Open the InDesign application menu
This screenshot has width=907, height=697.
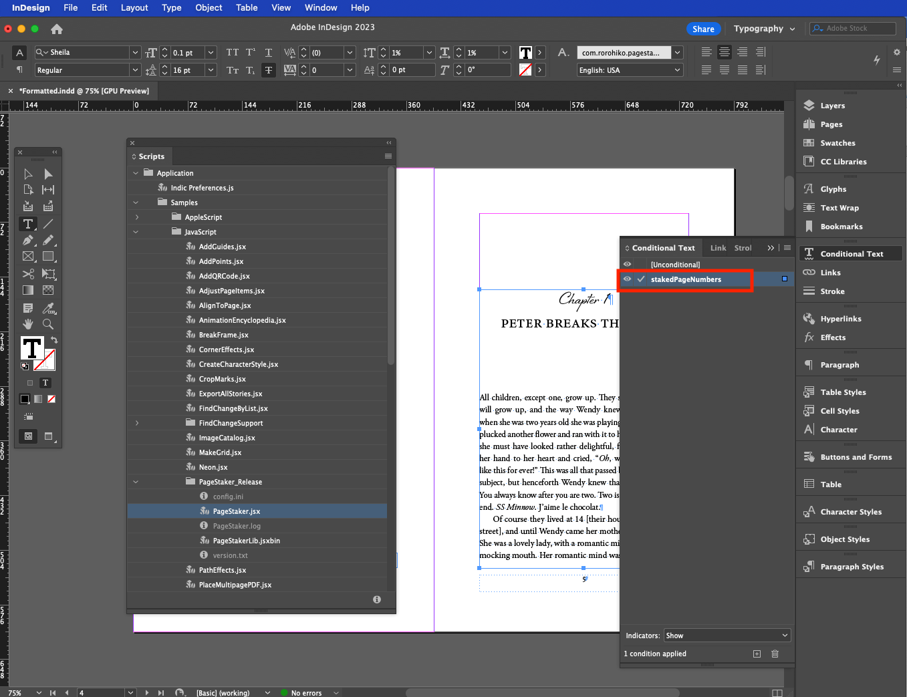pyautogui.click(x=31, y=7)
